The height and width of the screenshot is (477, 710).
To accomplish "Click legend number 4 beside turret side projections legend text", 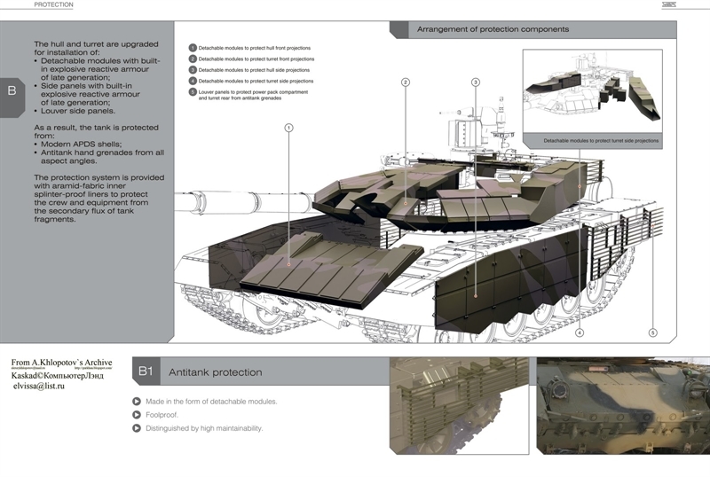I will (193, 81).
